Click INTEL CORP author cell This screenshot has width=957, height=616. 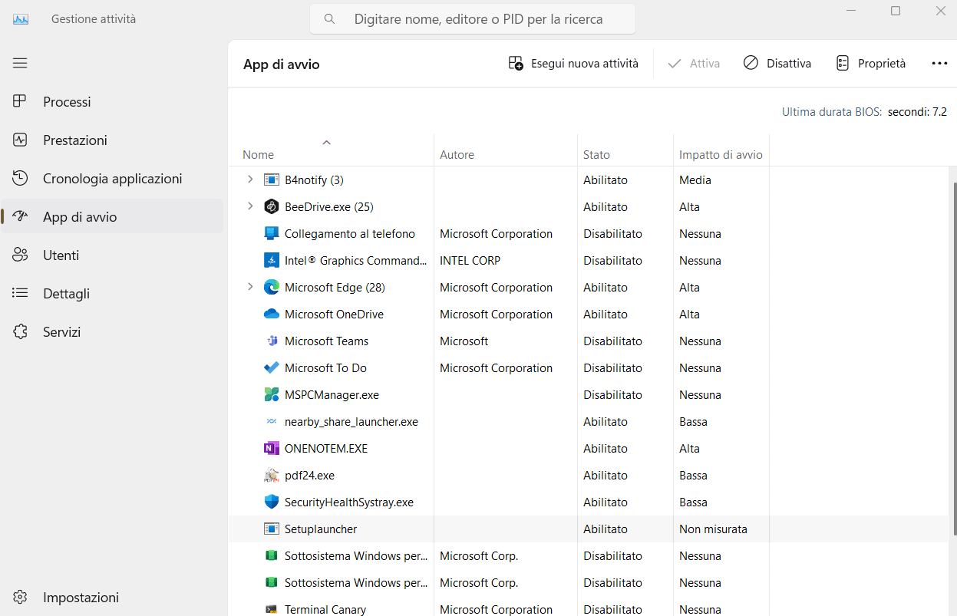click(470, 261)
